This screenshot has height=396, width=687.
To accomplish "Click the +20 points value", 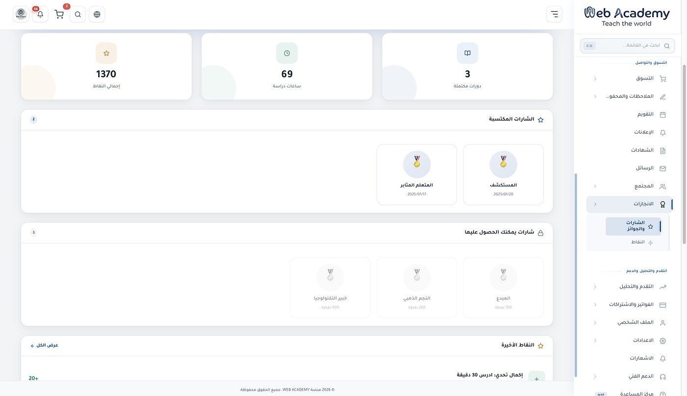I will (33, 378).
